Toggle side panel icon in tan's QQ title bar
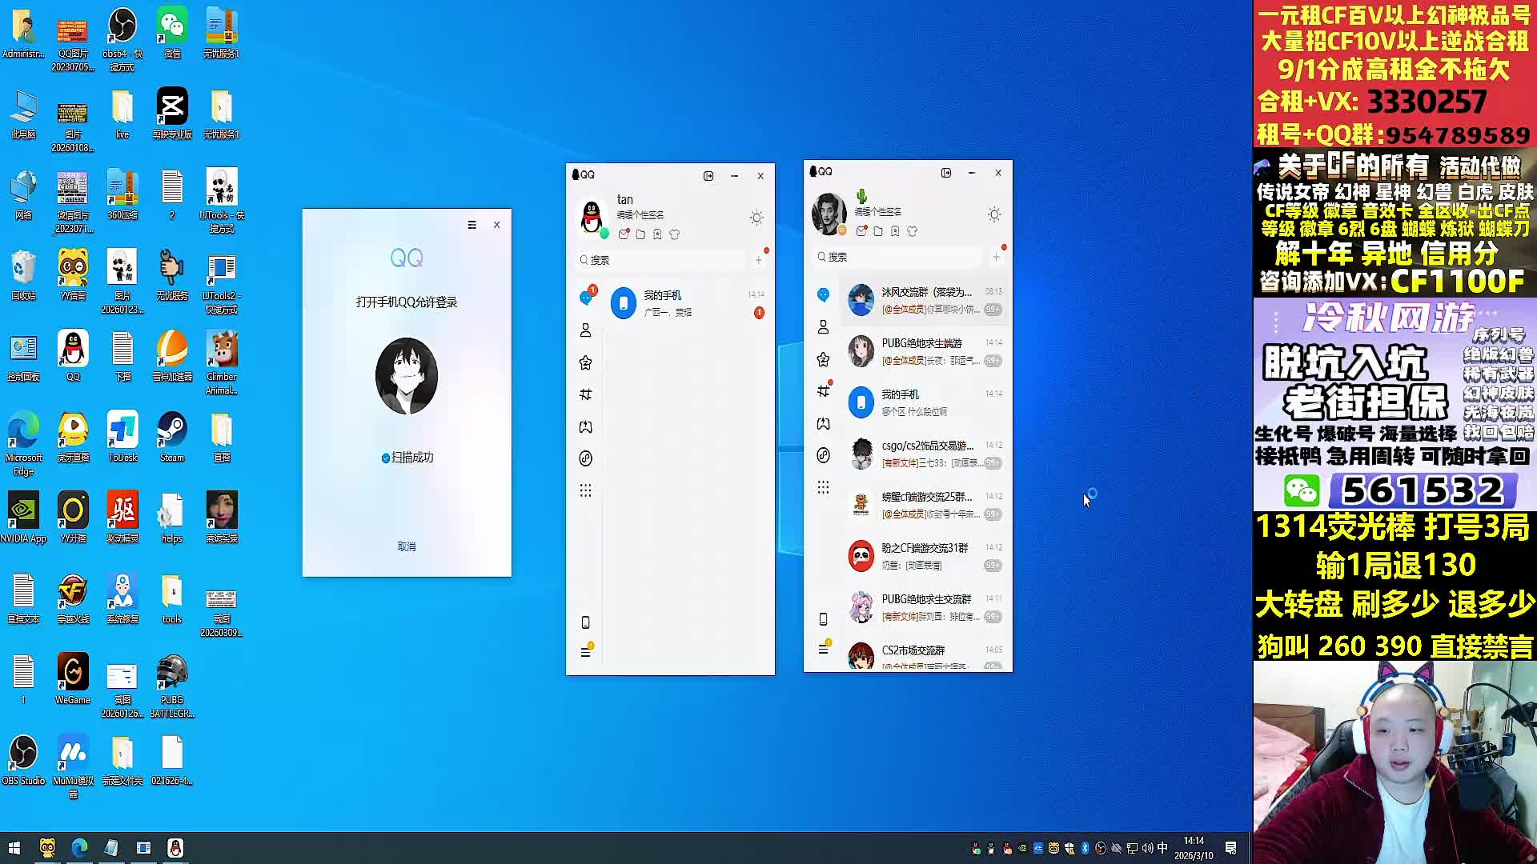This screenshot has height=864, width=1537. [708, 176]
